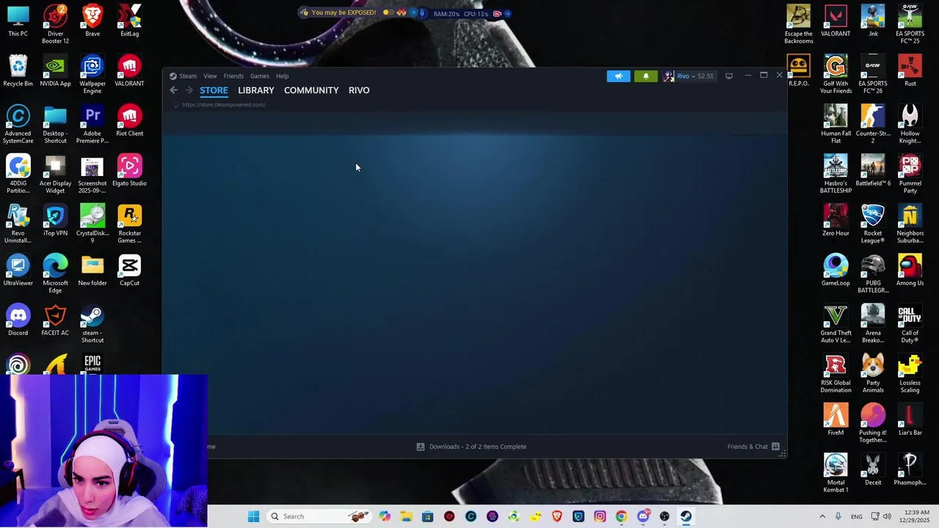Image resolution: width=939 pixels, height=528 pixels.
Task: Go forward with Steam forward arrow
Action: 189,90
